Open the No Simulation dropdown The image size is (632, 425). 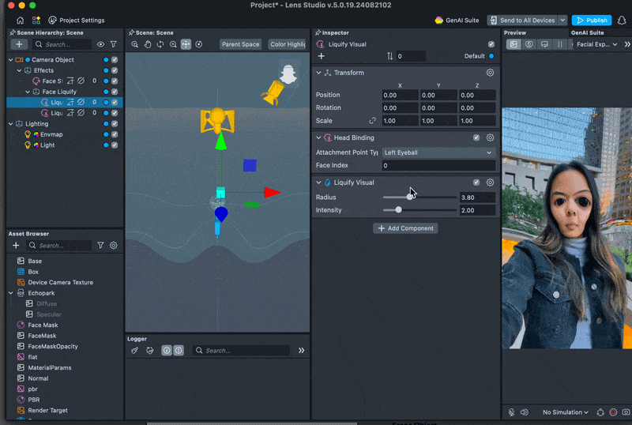[x=565, y=412]
